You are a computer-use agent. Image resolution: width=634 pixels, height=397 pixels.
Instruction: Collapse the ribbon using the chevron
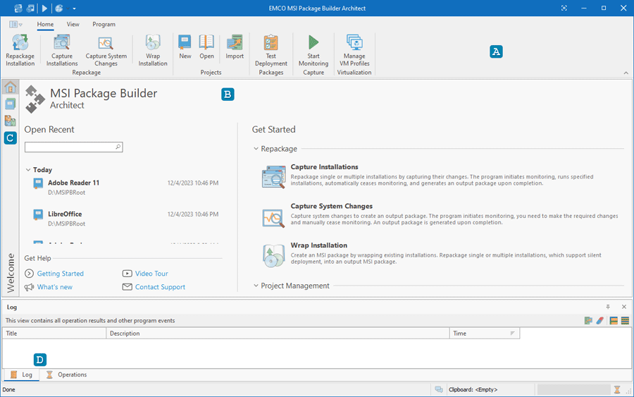(x=626, y=73)
